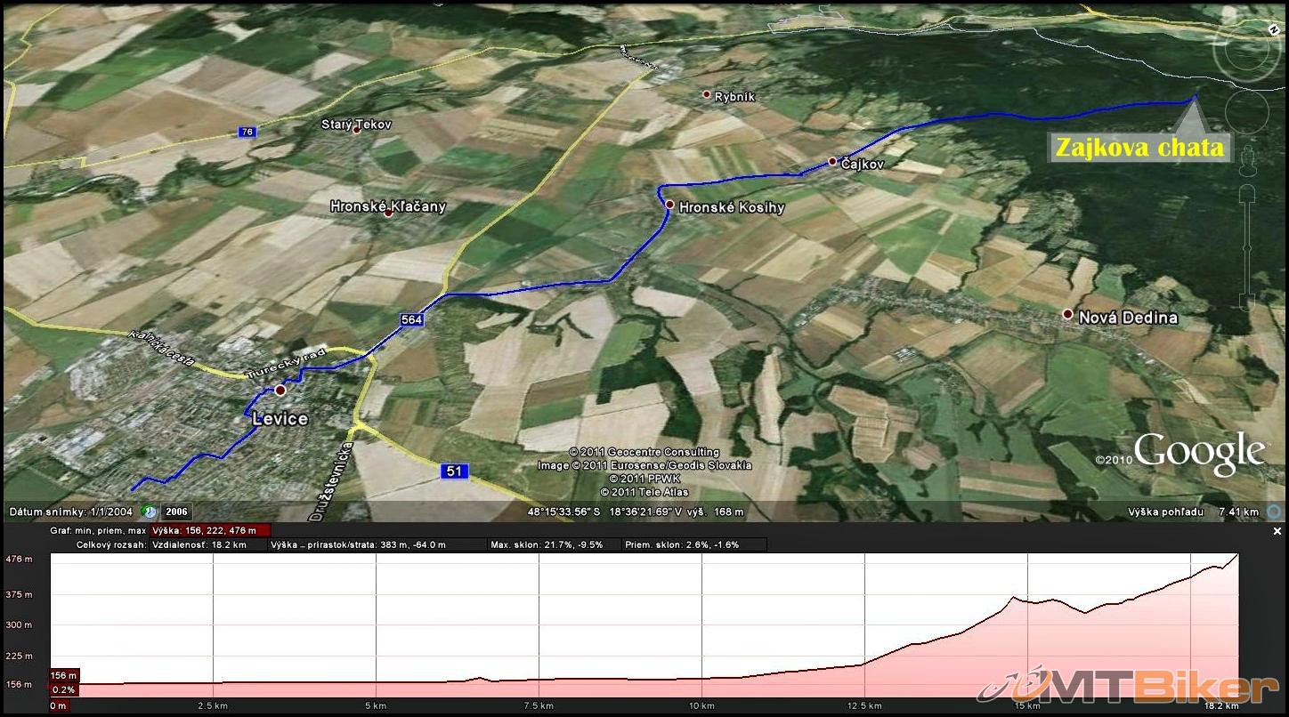Click the streaming status ring icon

(1275, 512)
